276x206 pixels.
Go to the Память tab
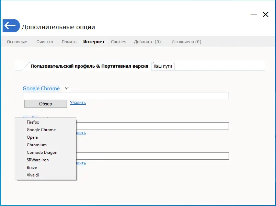69,42
